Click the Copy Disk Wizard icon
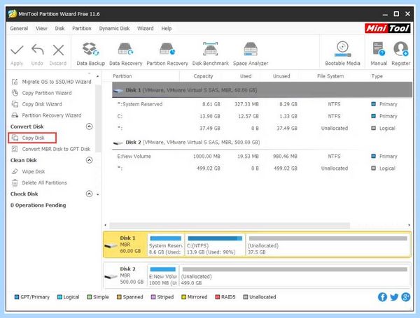Viewport: 420px width, 318px height. [15, 104]
